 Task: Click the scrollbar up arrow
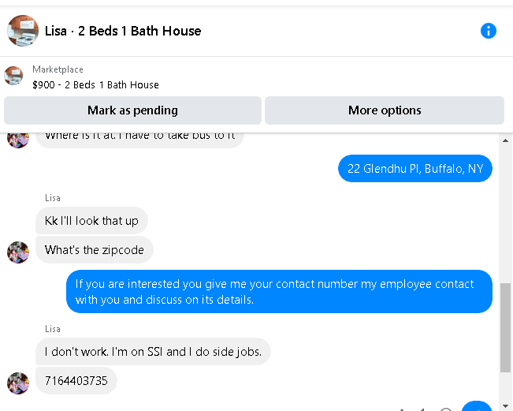pos(505,140)
